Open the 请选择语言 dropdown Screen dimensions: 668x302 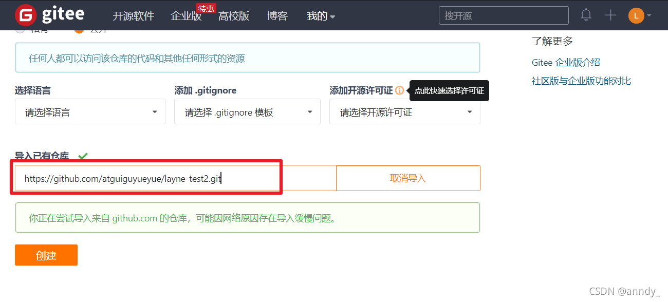[90, 111]
